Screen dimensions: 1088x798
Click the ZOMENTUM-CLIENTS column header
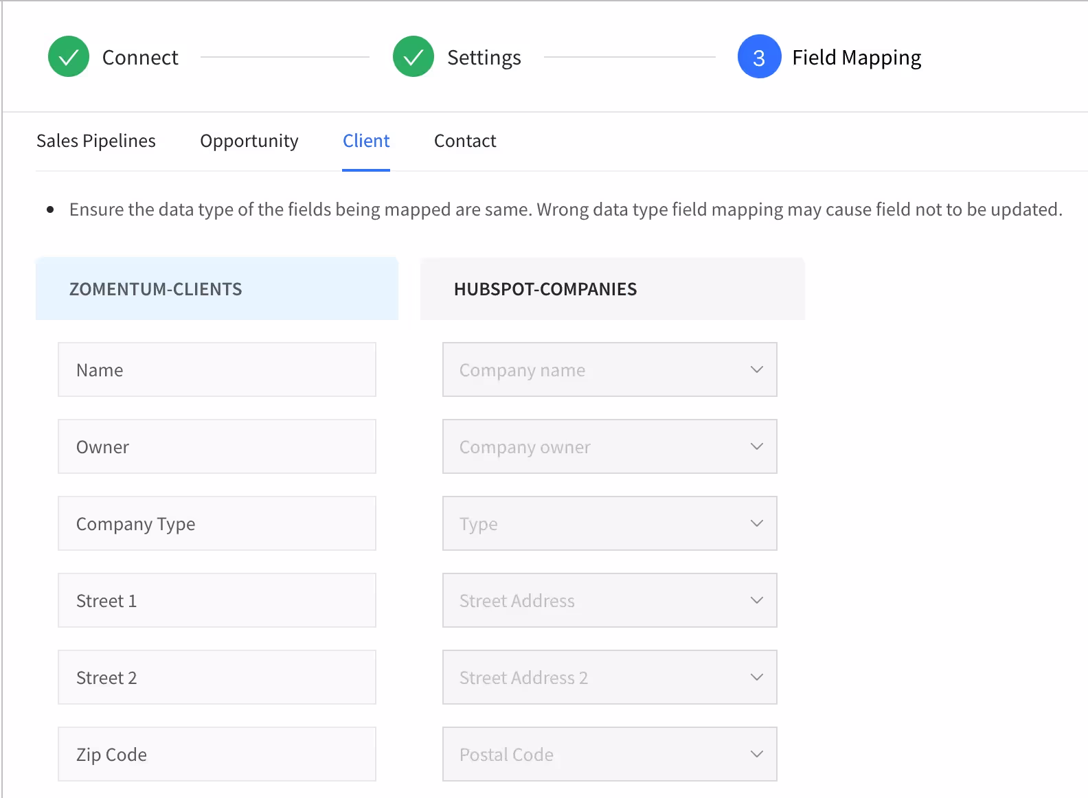pos(217,288)
